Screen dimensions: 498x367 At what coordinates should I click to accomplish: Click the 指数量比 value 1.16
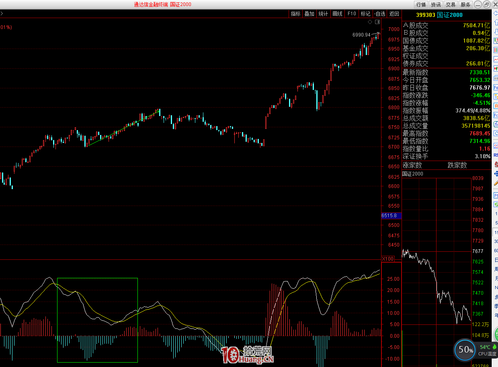click(x=485, y=149)
